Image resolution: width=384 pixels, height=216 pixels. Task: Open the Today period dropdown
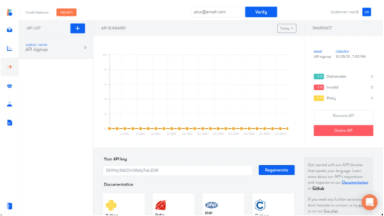click(x=287, y=28)
